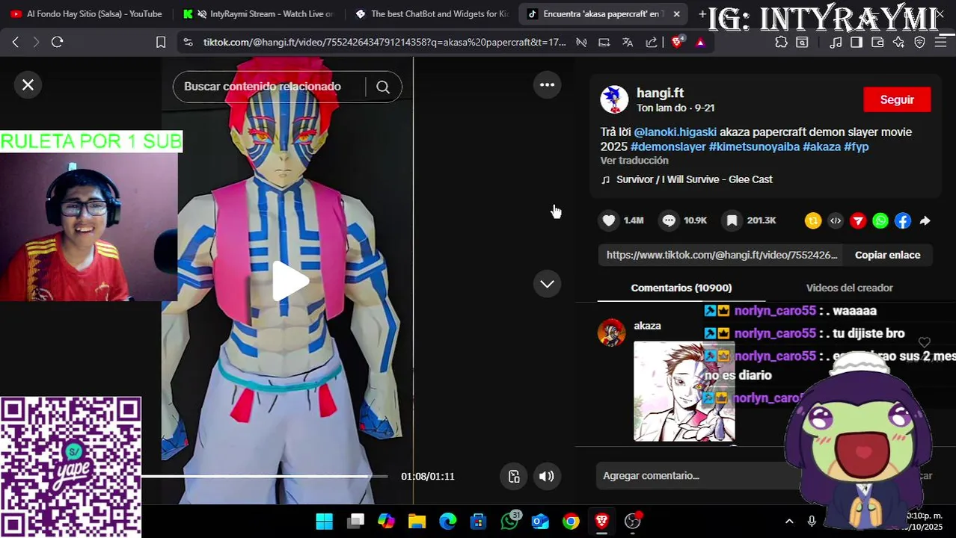Open the Windows Start menu
956x538 pixels.
pos(324,521)
